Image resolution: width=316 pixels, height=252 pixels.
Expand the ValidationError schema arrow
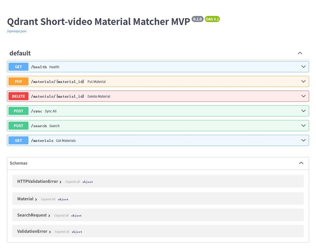[50, 232]
